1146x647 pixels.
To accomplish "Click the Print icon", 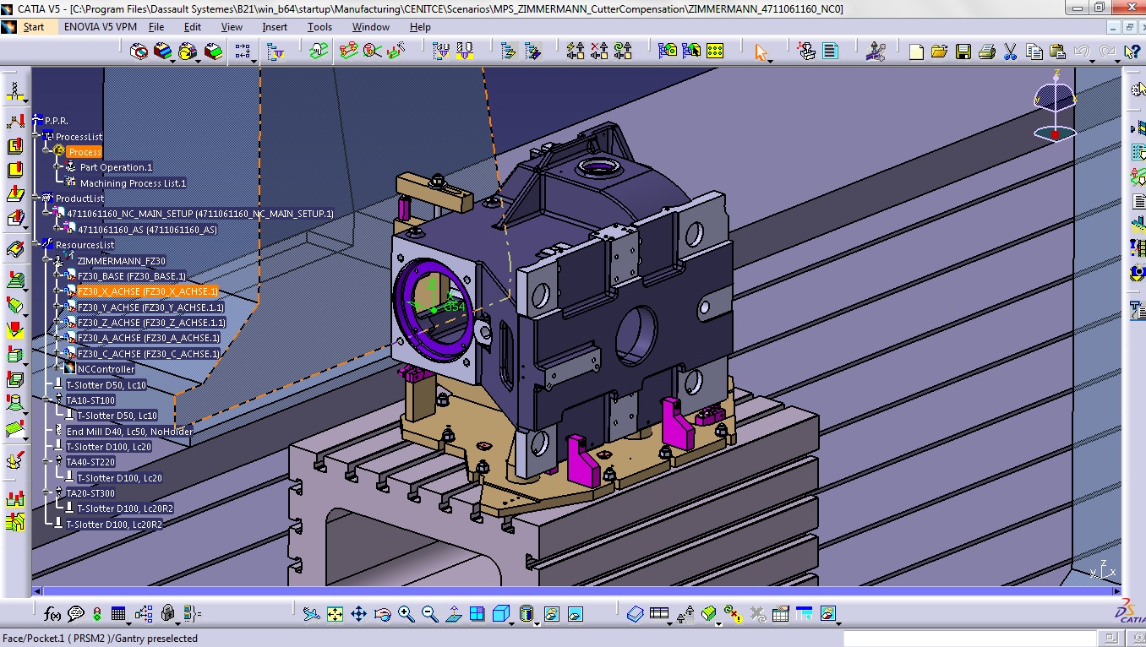I will tap(986, 52).
